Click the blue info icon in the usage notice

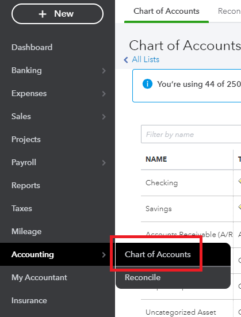click(147, 83)
